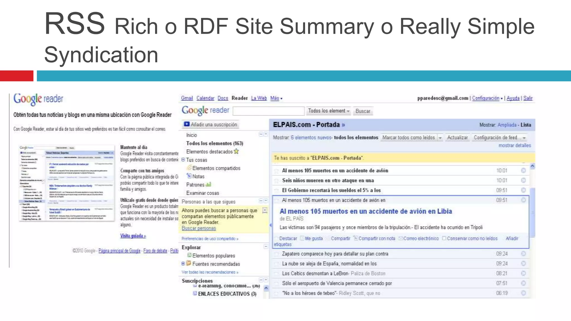The image size is (571, 321).
Task: Click the Google Reader search field
Action: tap(268, 111)
